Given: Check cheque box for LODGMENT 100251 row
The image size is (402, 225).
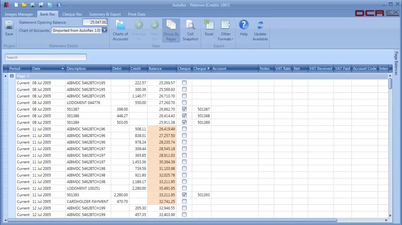Looking at the screenshot, I should (x=185, y=188).
